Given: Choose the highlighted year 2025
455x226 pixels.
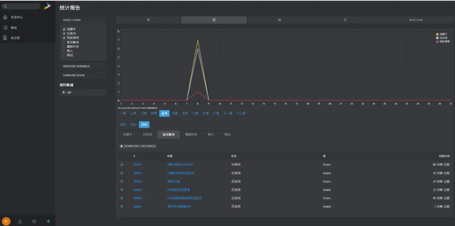Looking at the screenshot, I should [x=144, y=124].
